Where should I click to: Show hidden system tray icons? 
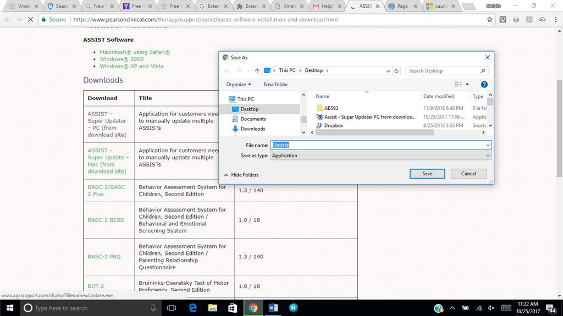click(452, 308)
